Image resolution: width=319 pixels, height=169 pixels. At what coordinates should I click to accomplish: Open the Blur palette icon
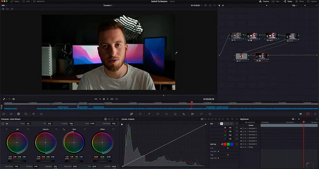pyautogui.click(x=184, y=114)
